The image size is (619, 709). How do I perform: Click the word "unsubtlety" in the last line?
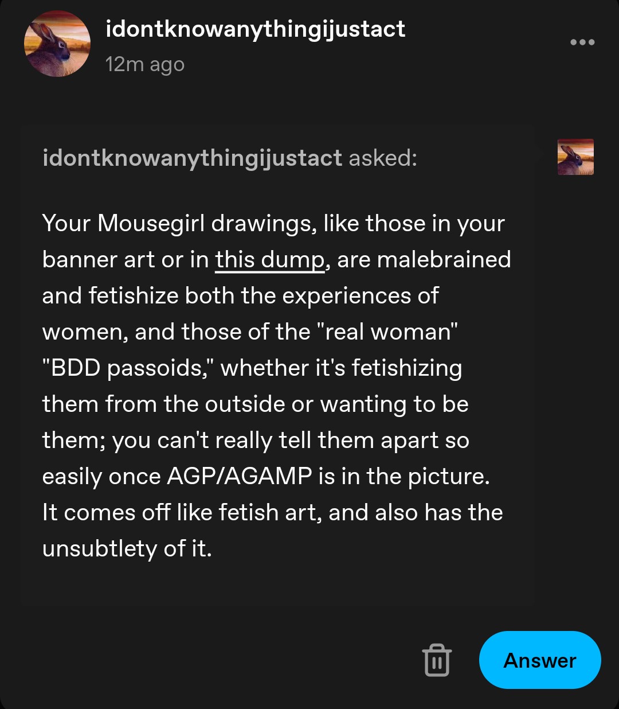coord(99,549)
